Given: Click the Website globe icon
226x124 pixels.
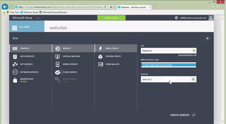Looking at the screenshot, I should [x=58, y=49].
